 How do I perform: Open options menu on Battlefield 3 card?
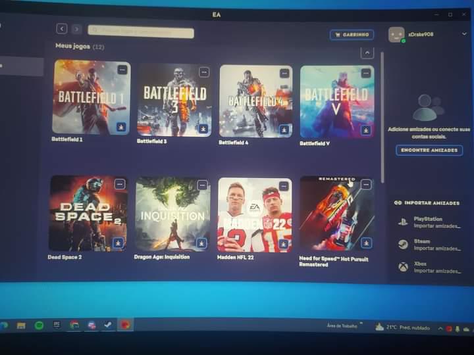click(x=204, y=72)
